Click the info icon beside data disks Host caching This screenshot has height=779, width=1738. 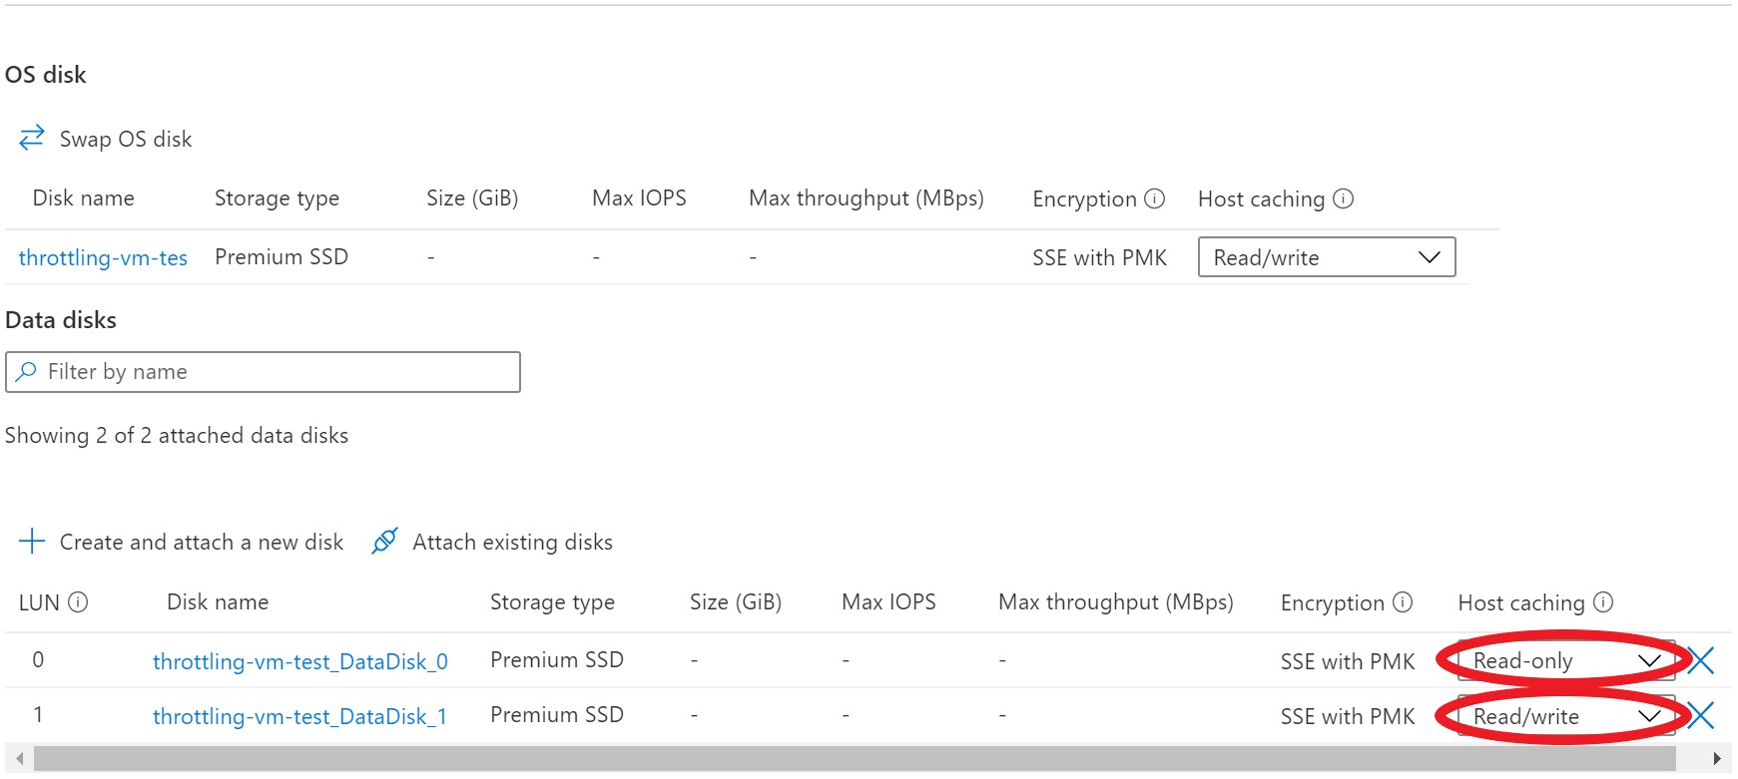coord(1603,602)
